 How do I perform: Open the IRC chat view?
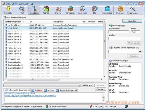pos(94,10)
